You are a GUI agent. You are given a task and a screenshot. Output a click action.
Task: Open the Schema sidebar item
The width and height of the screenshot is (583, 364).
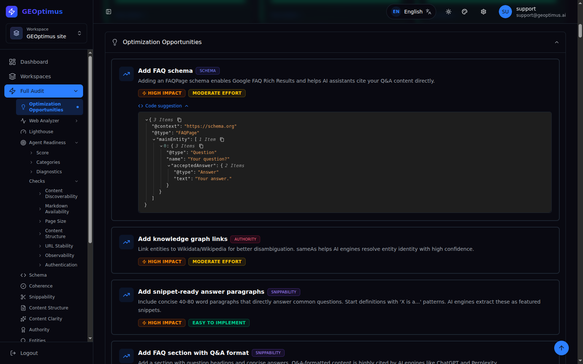(x=50, y=275)
